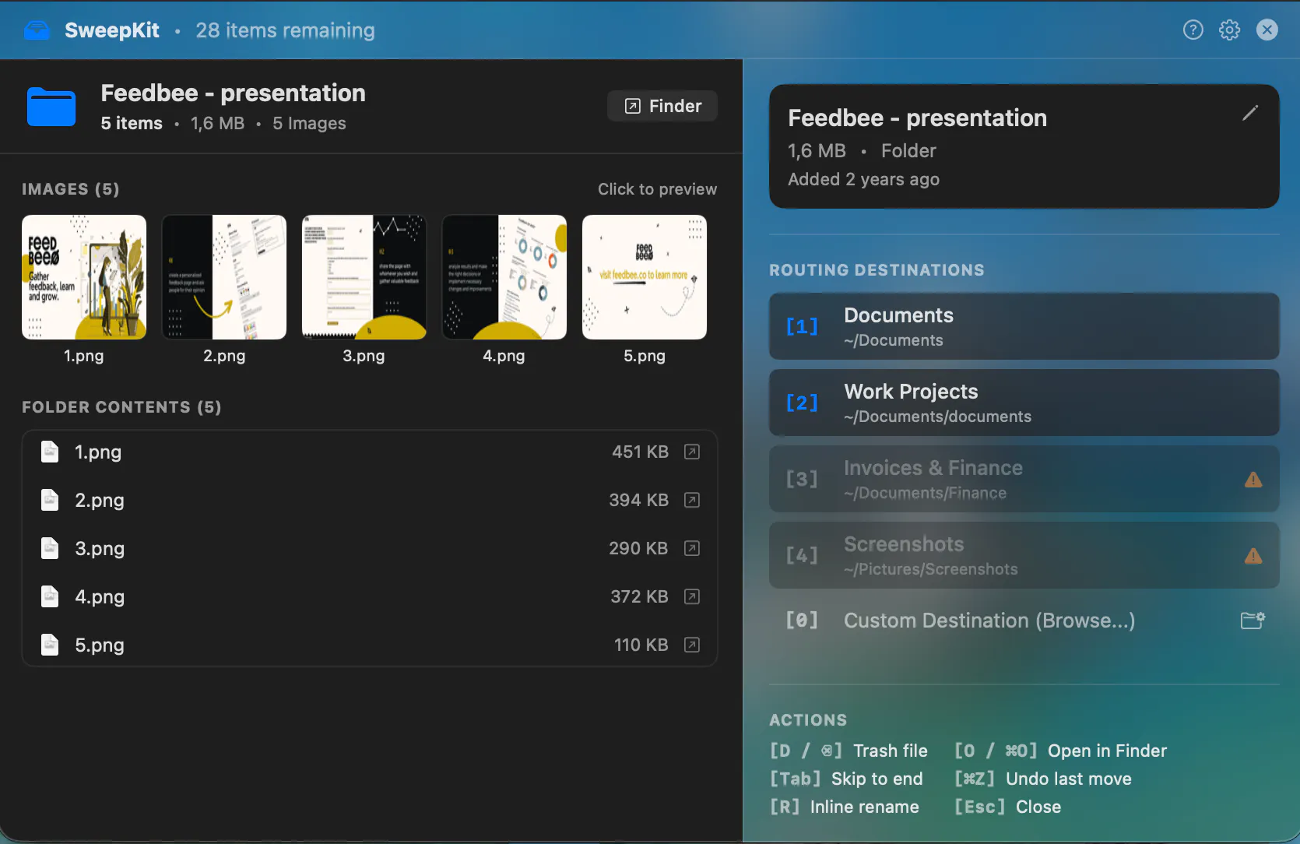Reveal the folder using the Finder button
The image size is (1300, 844).
click(x=662, y=106)
